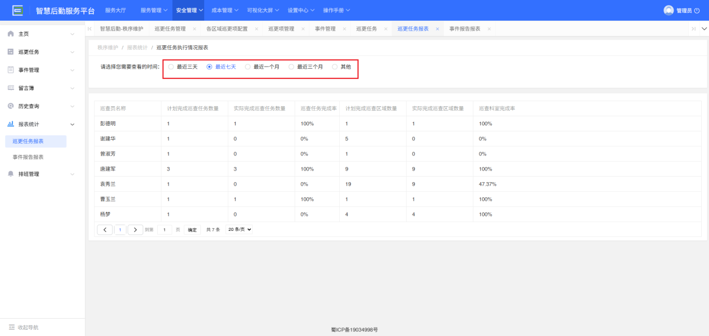Click the power logout icon

pos(697,11)
